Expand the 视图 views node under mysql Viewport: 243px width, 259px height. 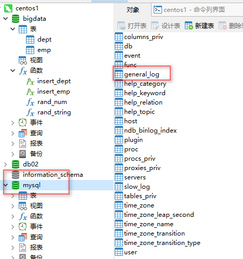[x=13, y=206]
